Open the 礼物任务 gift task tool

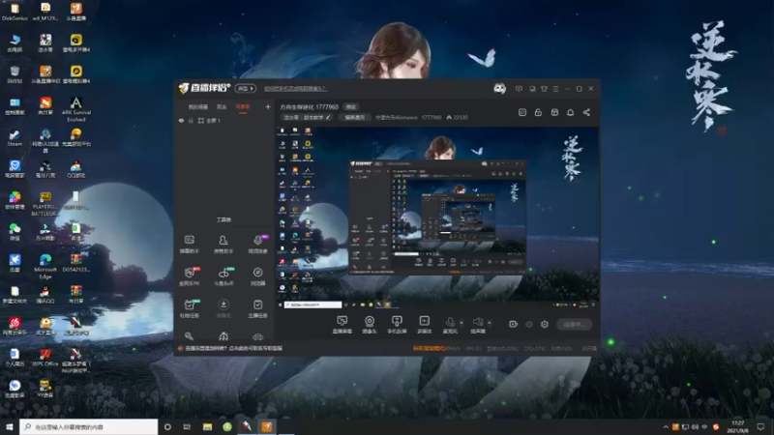(189, 308)
